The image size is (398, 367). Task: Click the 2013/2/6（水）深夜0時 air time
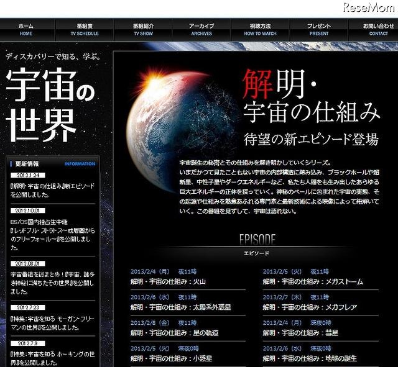(x=297, y=348)
